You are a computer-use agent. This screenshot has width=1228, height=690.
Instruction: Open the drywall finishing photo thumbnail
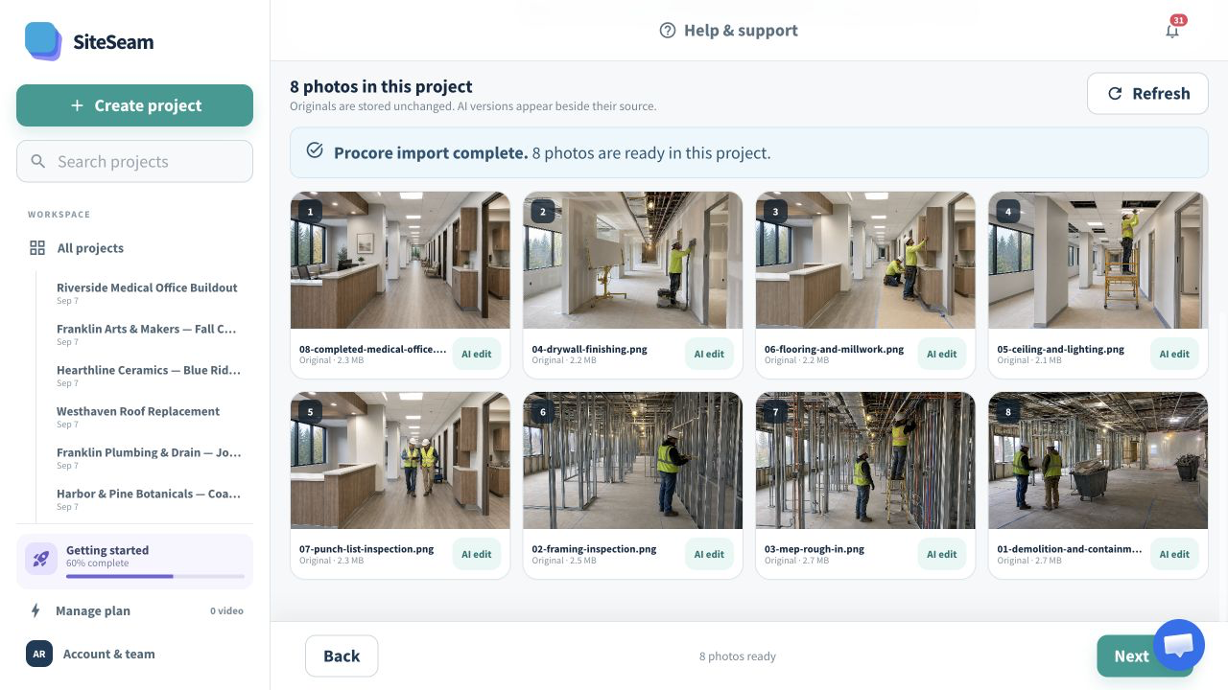pyautogui.click(x=632, y=260)
